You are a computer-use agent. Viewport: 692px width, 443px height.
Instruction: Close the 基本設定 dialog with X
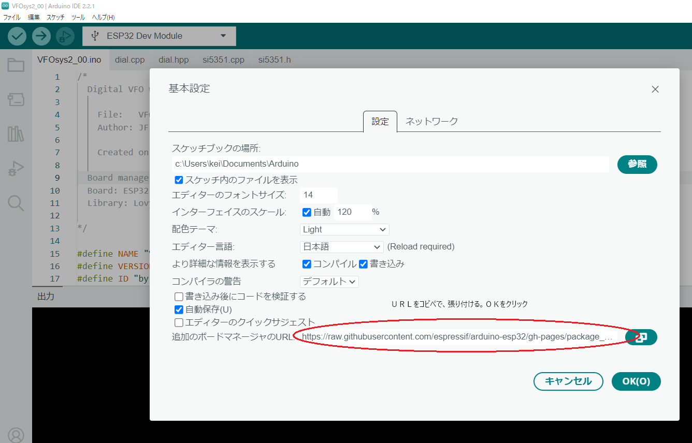point(655,89)
